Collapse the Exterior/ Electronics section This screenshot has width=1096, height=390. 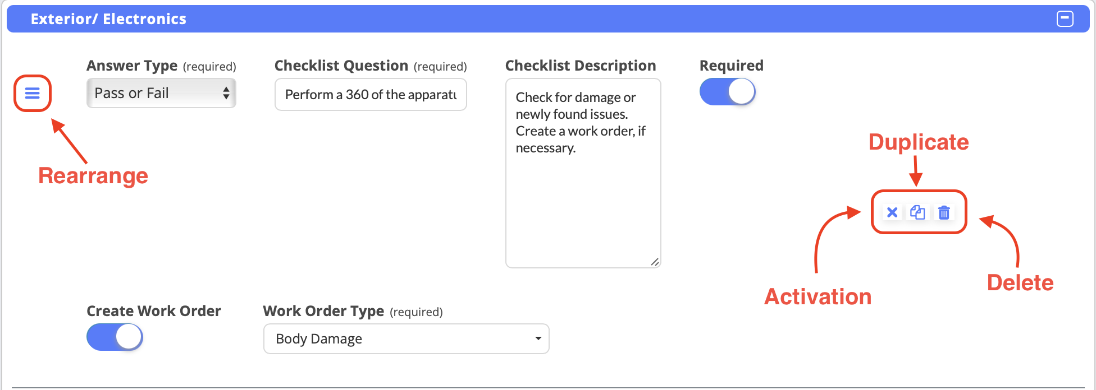click(1065, 19)
